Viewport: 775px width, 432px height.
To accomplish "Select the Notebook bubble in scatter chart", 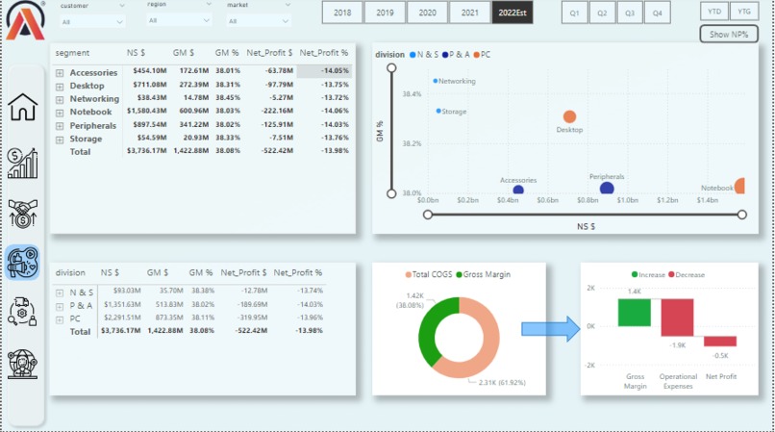I will [x=740, y=186].
